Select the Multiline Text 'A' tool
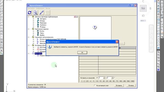 tap(2, 51)
